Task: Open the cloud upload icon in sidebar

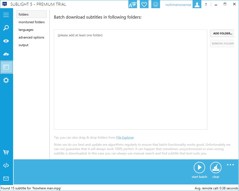Action: click(x=6, y=54)
